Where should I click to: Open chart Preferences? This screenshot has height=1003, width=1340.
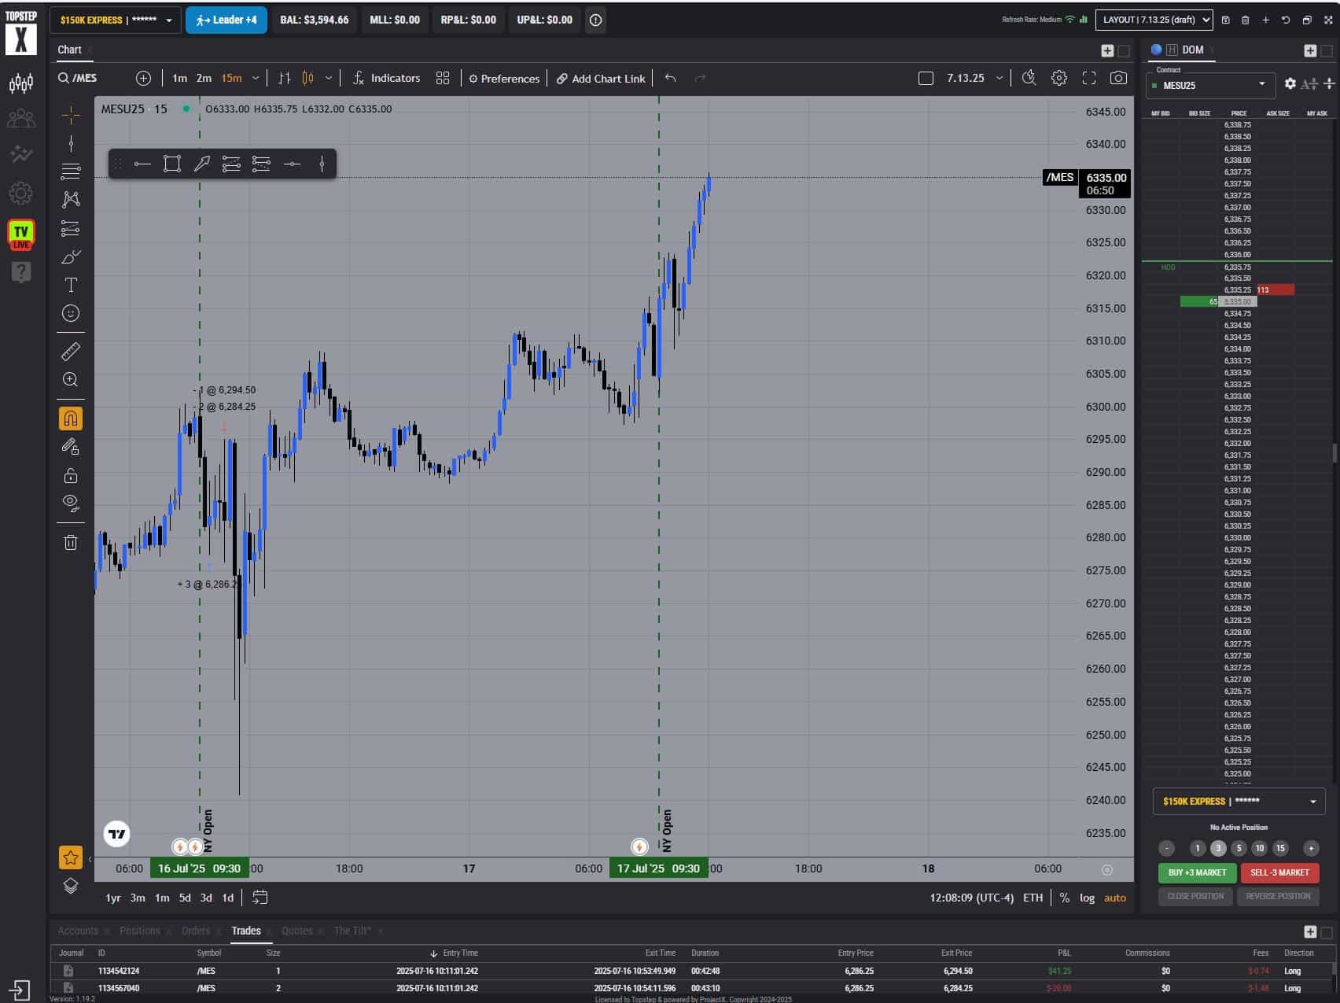504,78
